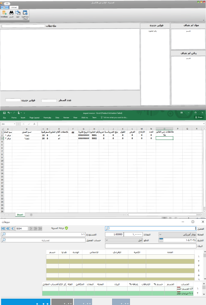Open the invoice pattern settings icon

(25, 13)
